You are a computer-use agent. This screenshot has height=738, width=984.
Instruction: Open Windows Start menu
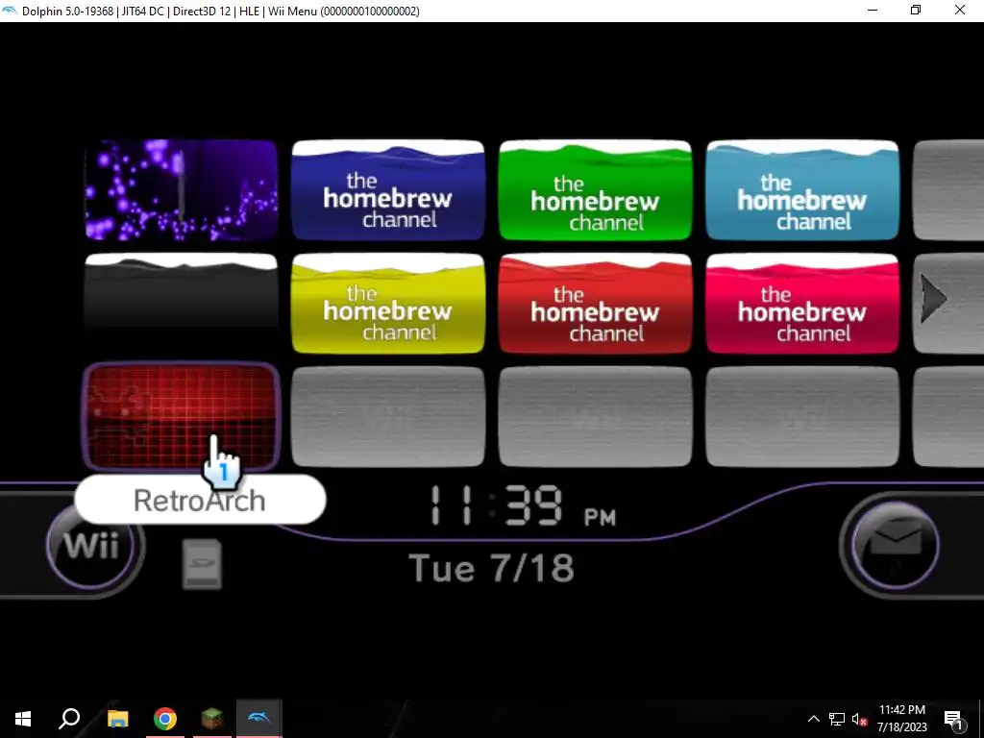23,719
